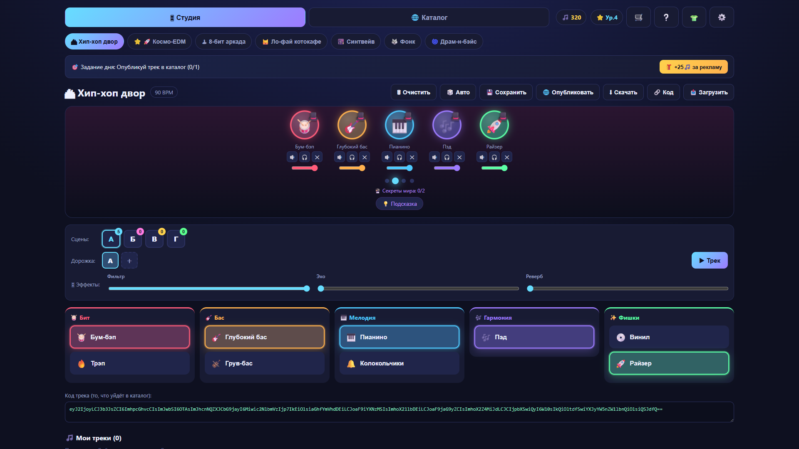The image size is (799, 449).
Task: Pick the Грув-бас sound
Action: click(265, 363)
